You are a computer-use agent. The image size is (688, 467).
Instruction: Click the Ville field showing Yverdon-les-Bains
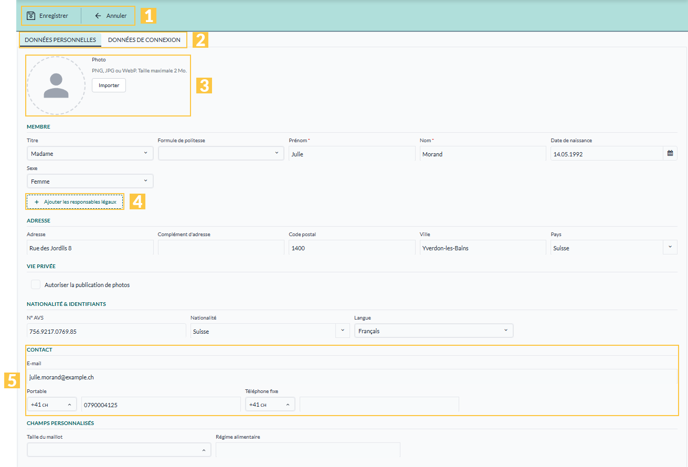(483, 248)
